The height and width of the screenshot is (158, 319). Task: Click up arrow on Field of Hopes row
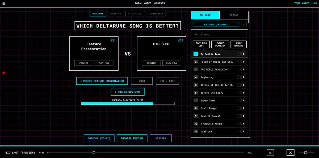(x=239, y=62)
